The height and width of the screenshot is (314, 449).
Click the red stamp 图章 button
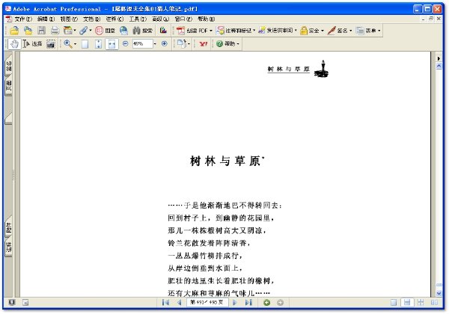pyautogui.click(x=105, y=31)
